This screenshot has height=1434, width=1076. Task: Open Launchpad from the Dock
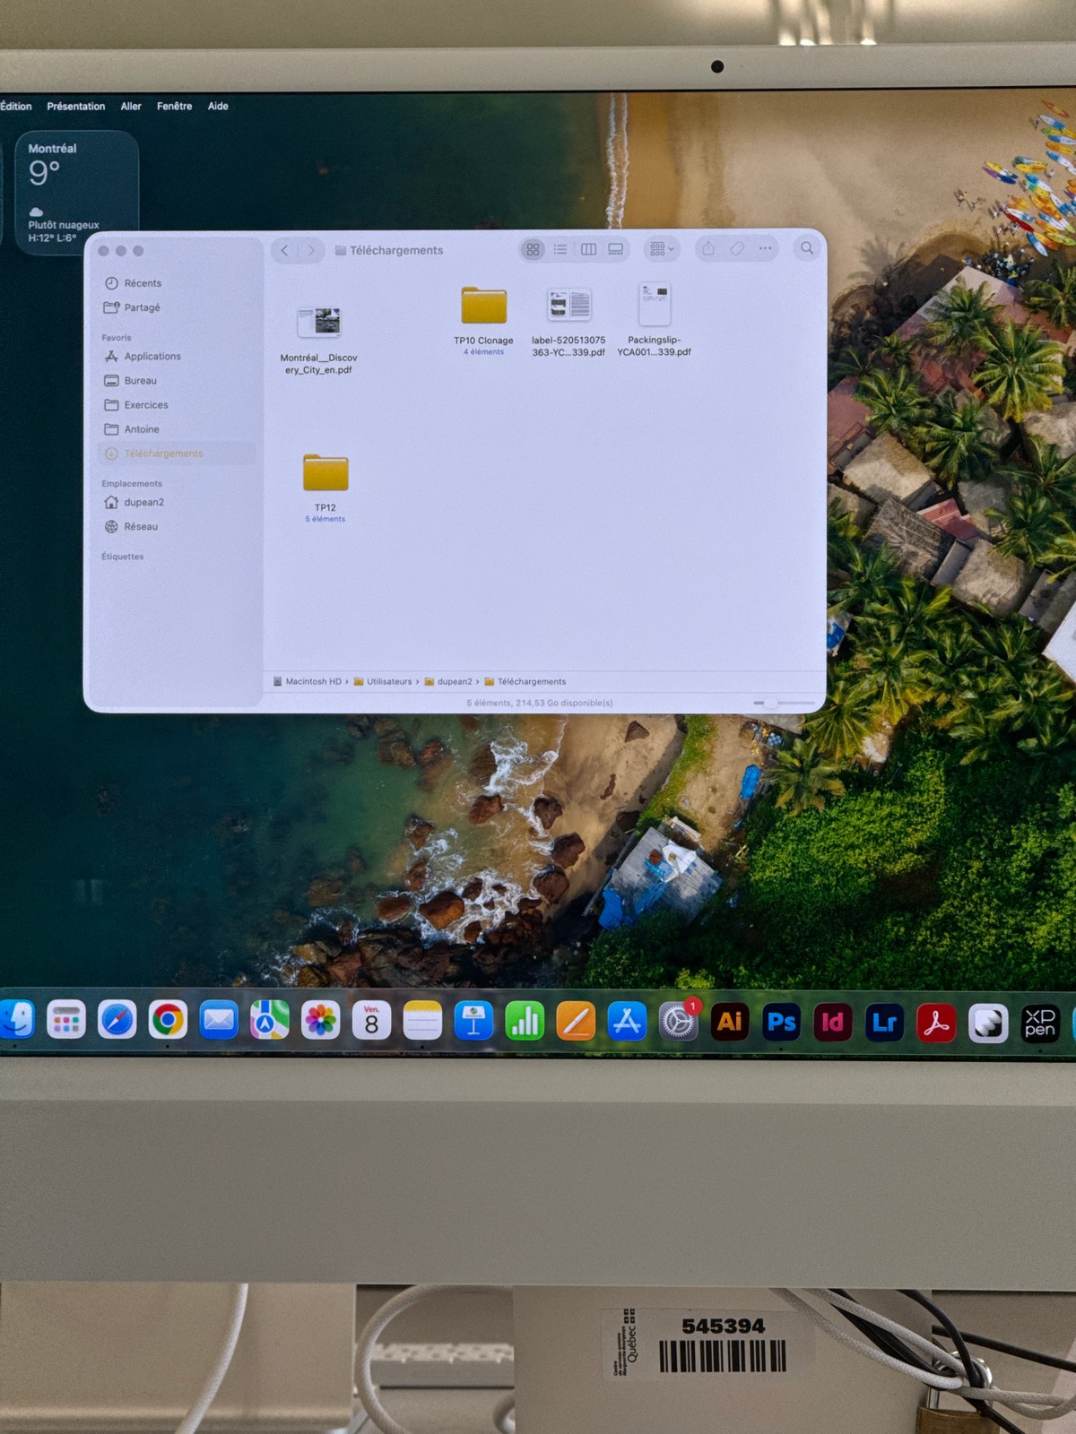(x=65, y=1020)
